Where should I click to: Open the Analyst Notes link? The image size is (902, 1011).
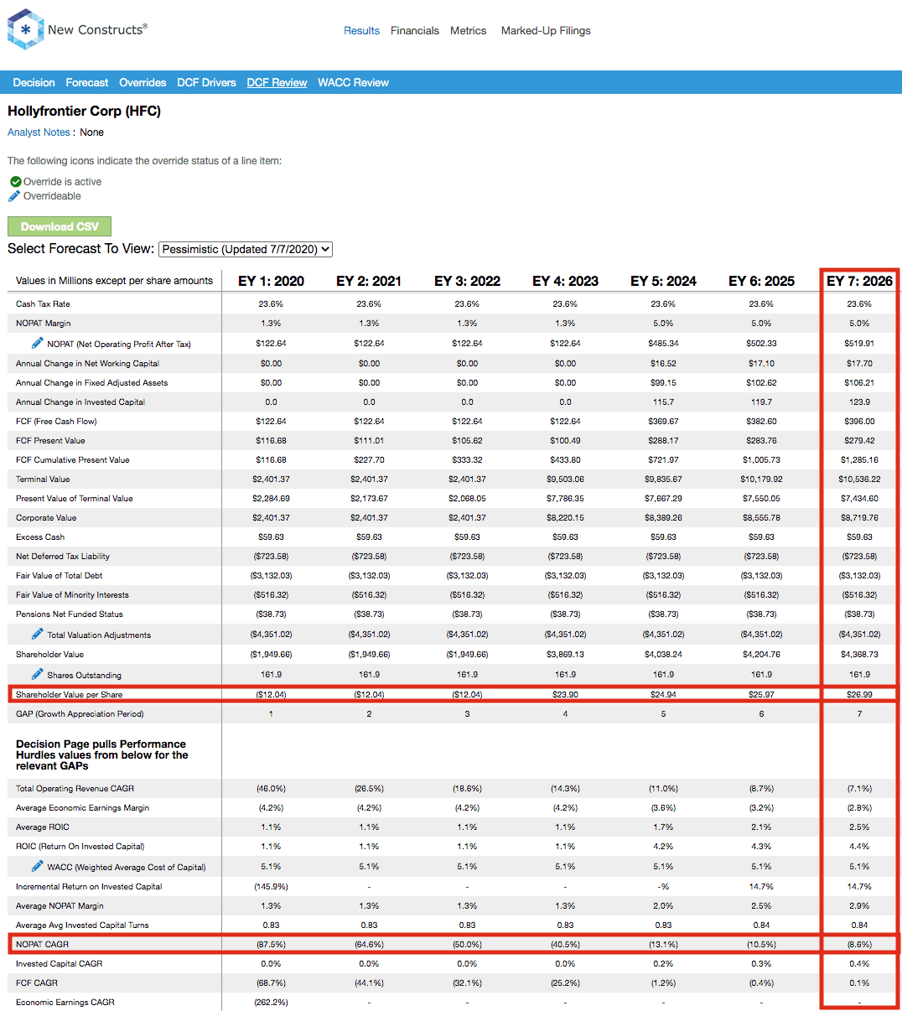pos(39,132)
